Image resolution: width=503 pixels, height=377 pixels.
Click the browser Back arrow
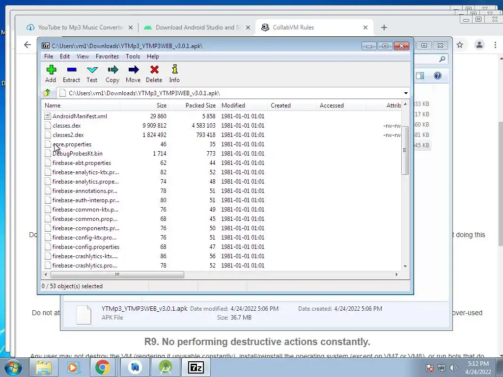tap(28, 45)
